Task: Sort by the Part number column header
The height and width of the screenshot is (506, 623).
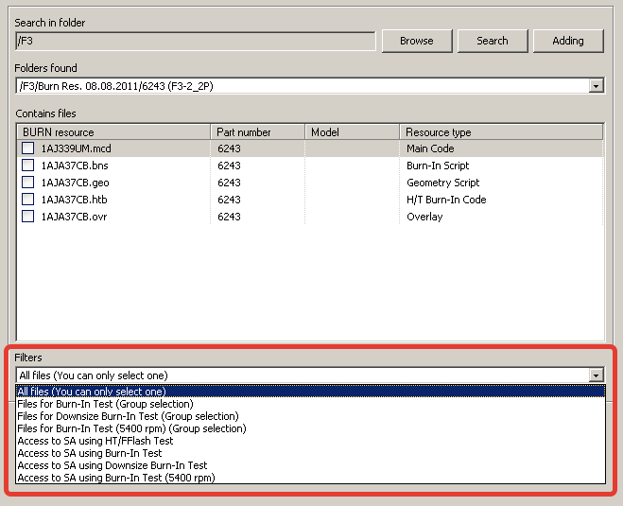Action: tap(257, 132)
